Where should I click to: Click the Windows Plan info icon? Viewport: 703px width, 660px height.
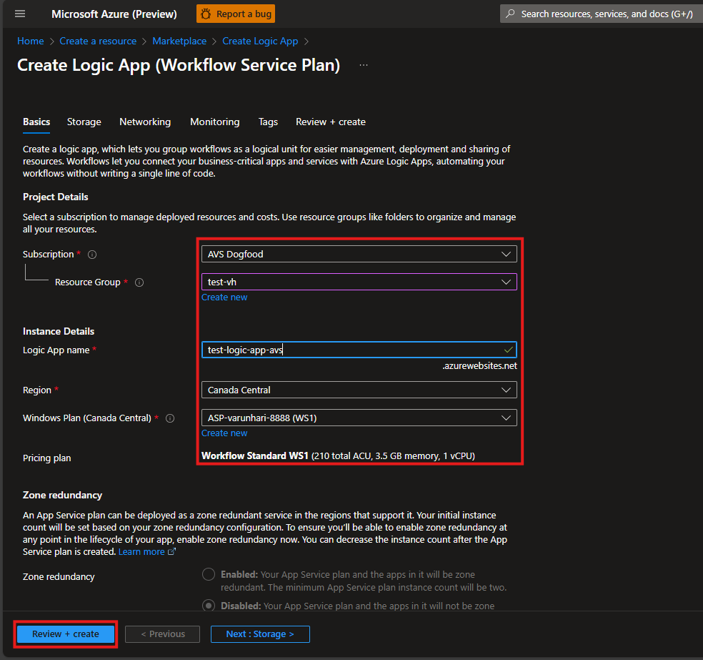[170, 418]
